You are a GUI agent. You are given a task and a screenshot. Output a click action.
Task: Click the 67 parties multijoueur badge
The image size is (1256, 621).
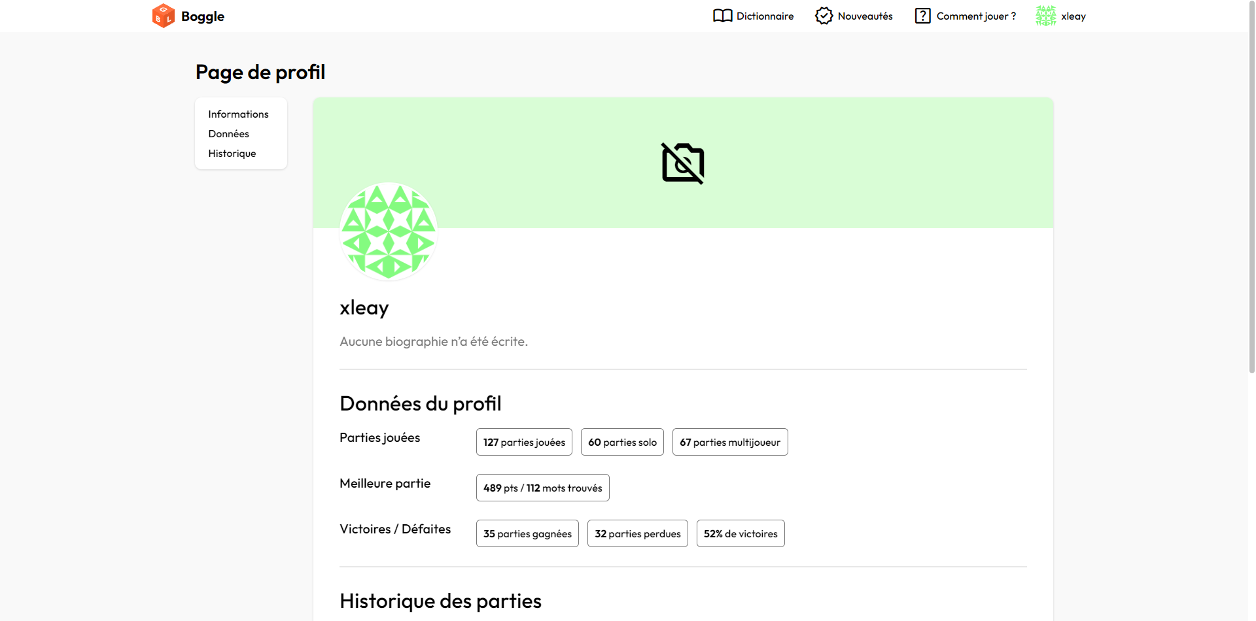[x=729, y=443]
